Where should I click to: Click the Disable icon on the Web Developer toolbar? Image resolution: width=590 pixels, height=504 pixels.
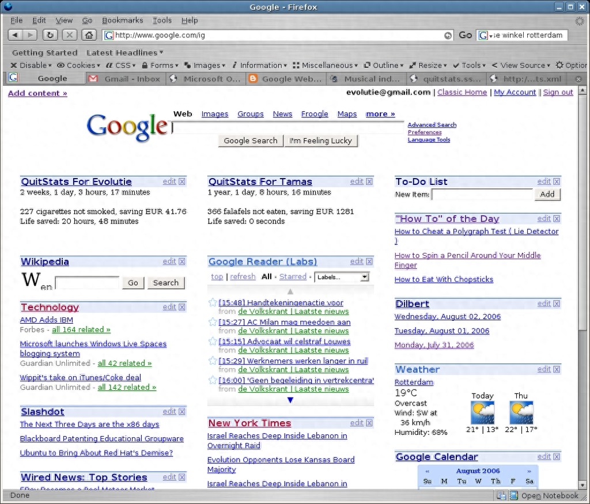(x=14, y=65)
